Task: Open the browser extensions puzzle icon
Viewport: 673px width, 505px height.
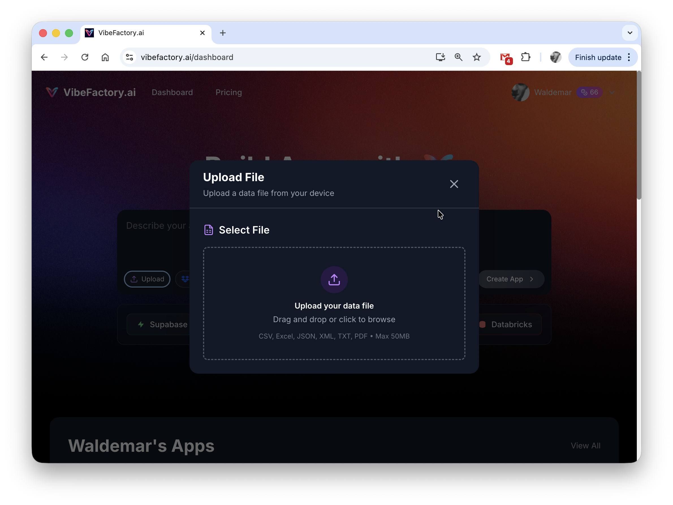Action: (x=525, y=57)
